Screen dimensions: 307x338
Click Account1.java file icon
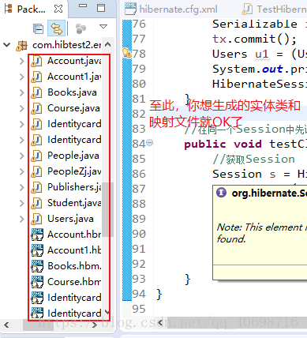(36, 77)
